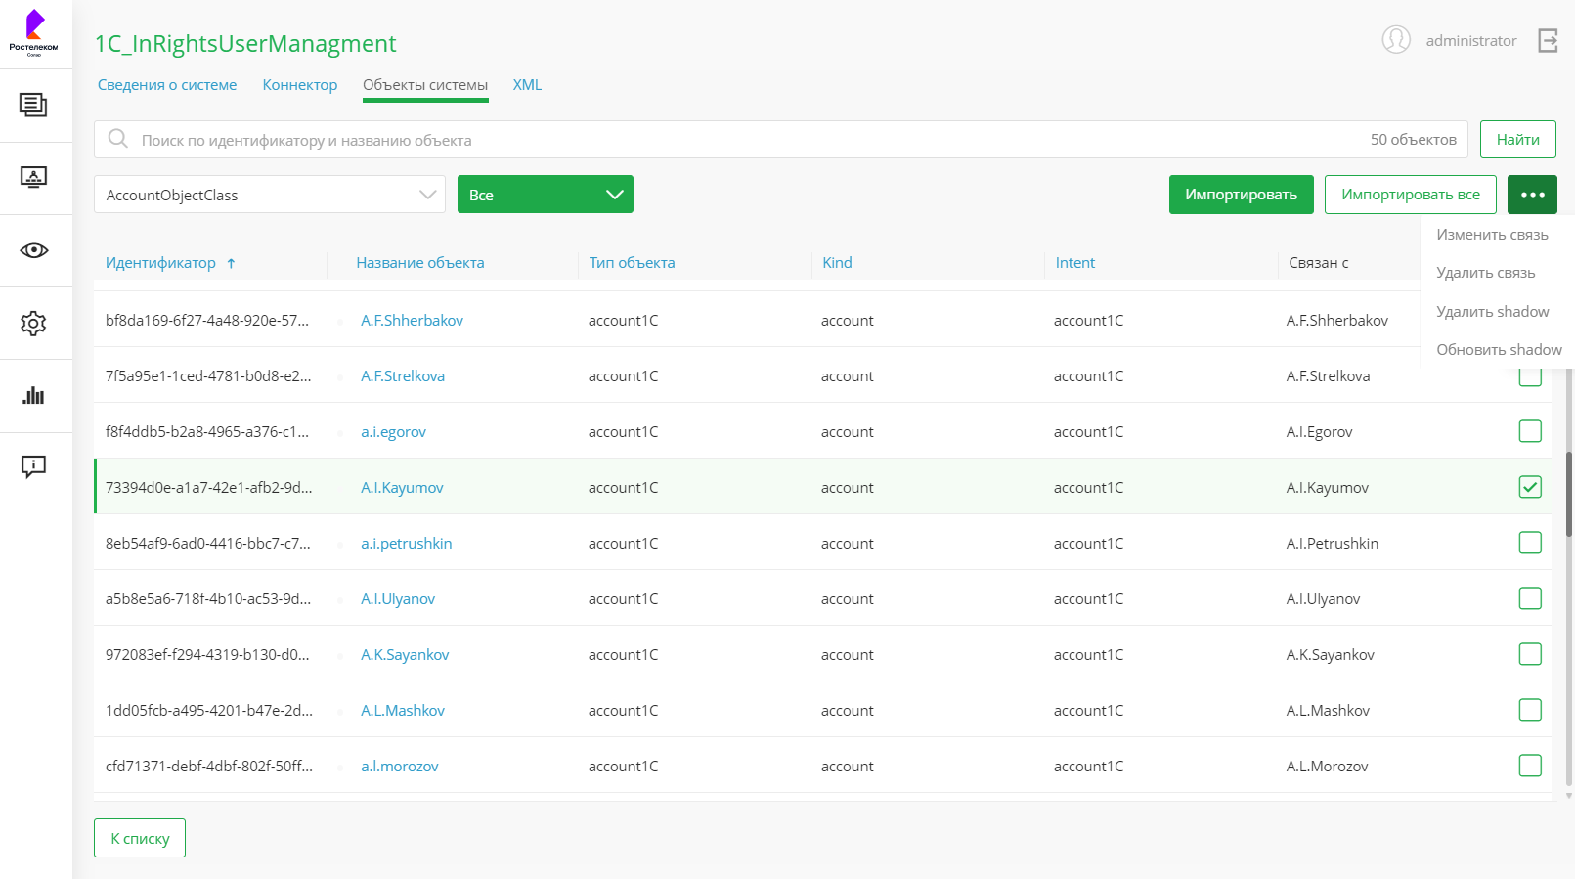Click the Rostelecom logo
The height and width of the screenshot is (879, 1575).
(x=34, y=33)
